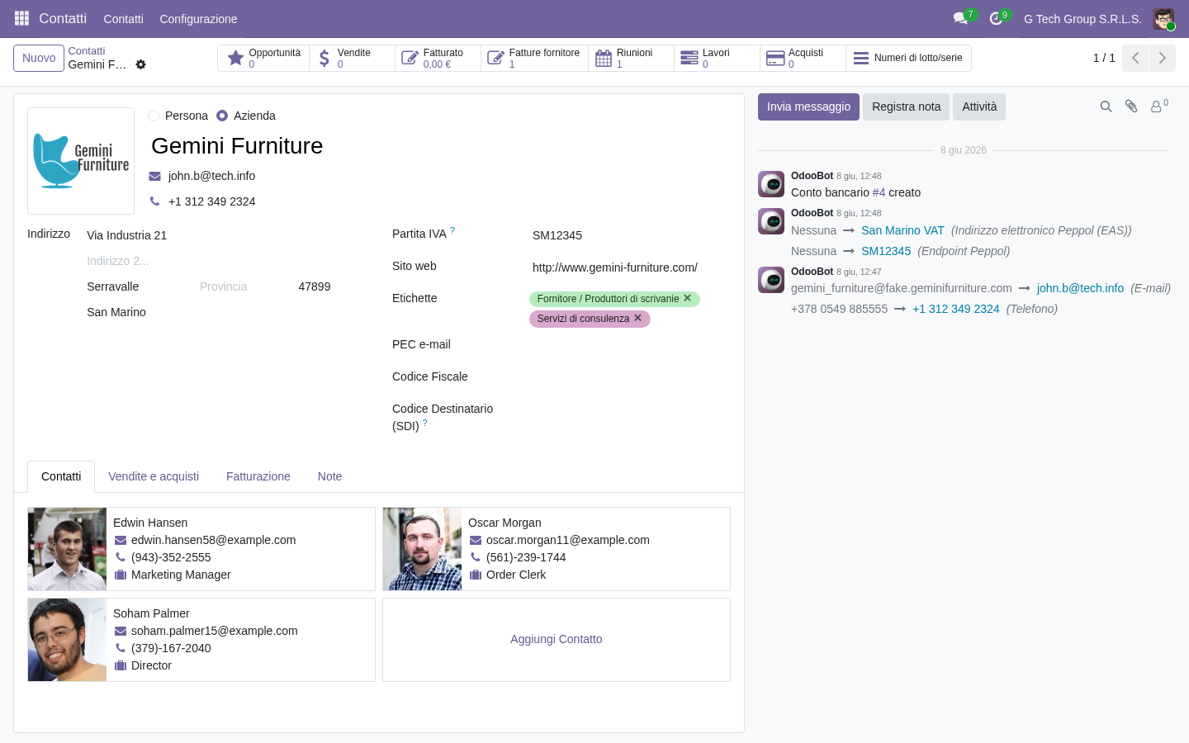Image resolution: width=1189 pixels, height=743 pixels.
Task: Open the Contatti top menu
Action: (x=123, y=19)
